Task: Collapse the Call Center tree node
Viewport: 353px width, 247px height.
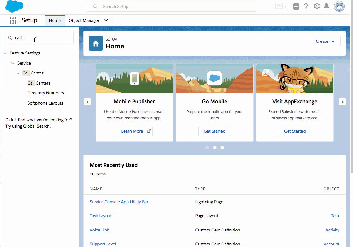Action: pyautogui.click(x=18, y=73)
